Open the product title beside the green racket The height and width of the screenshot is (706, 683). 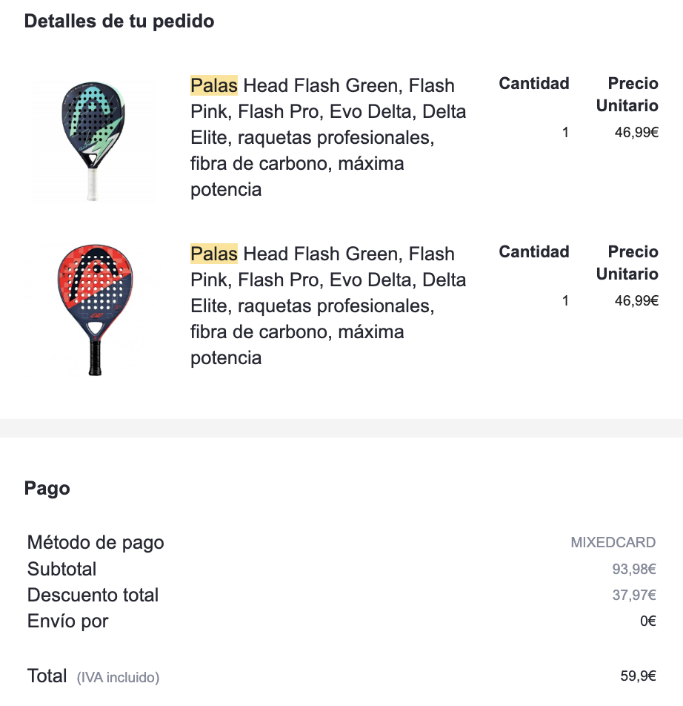(x=328, y=137)
